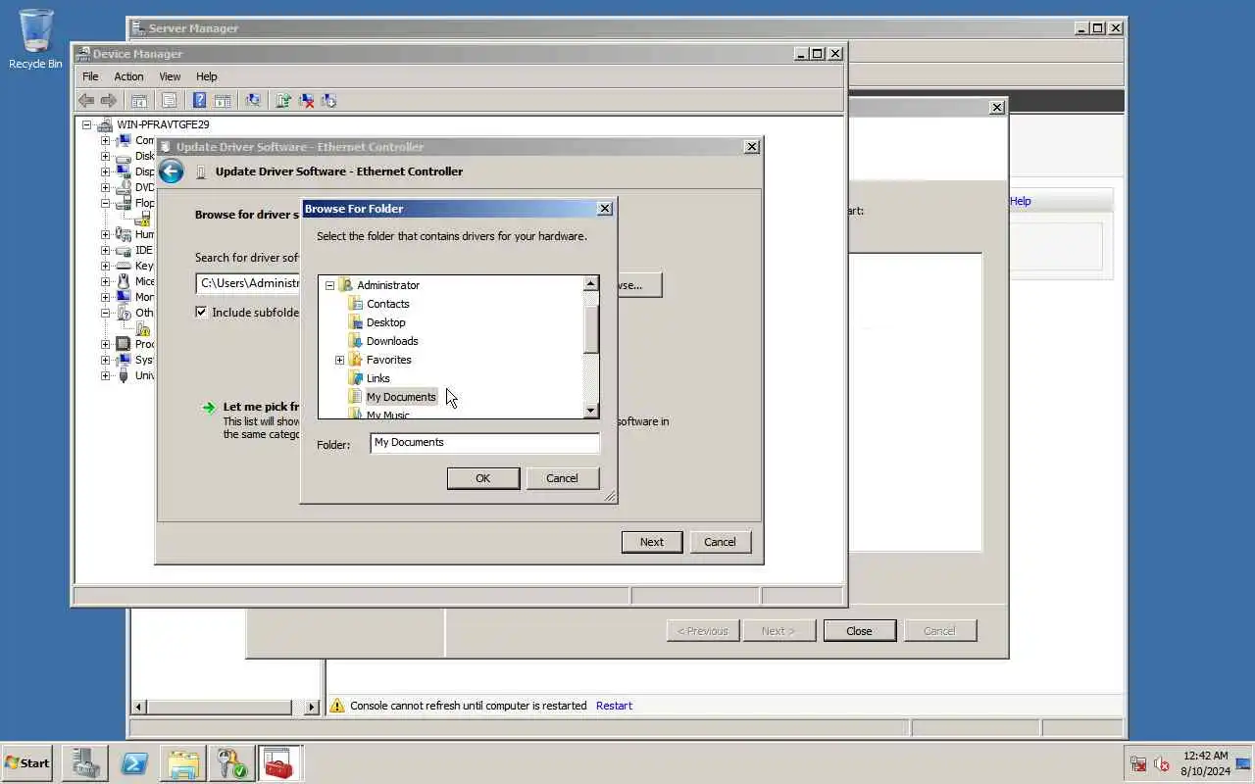Open Windows Explorer folder icon on taskbar

pos(183,763)
